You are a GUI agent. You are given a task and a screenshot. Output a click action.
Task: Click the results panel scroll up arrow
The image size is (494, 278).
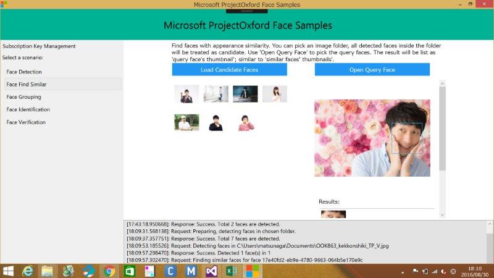tap(442, 83)
